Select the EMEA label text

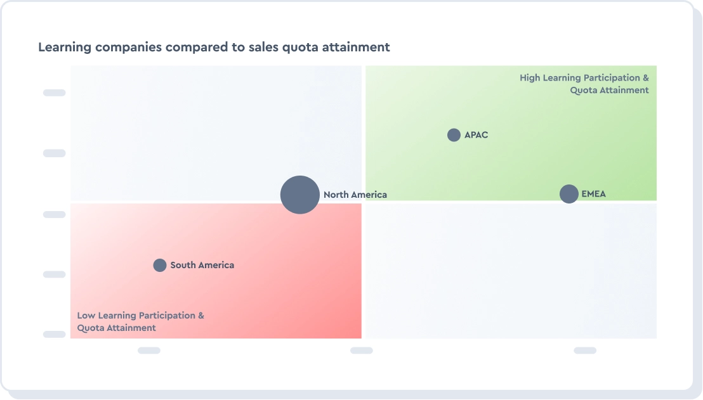pyautogui.click(x=594, y=194)
